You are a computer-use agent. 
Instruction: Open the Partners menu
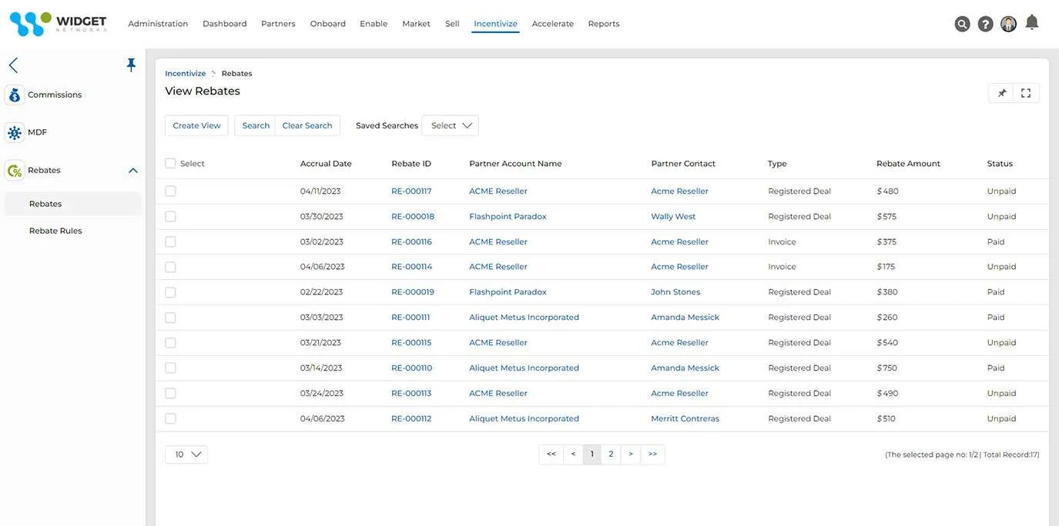(x=278, y=24)
